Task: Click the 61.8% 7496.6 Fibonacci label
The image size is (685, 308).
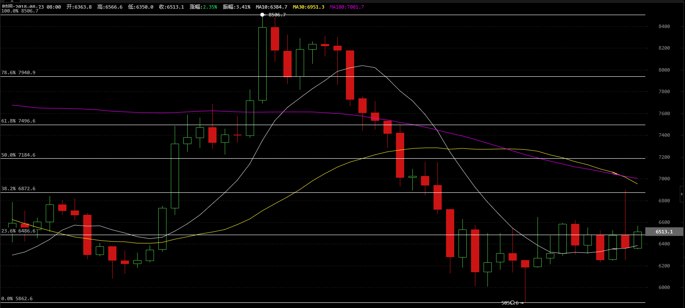Action: coord(18,121)
